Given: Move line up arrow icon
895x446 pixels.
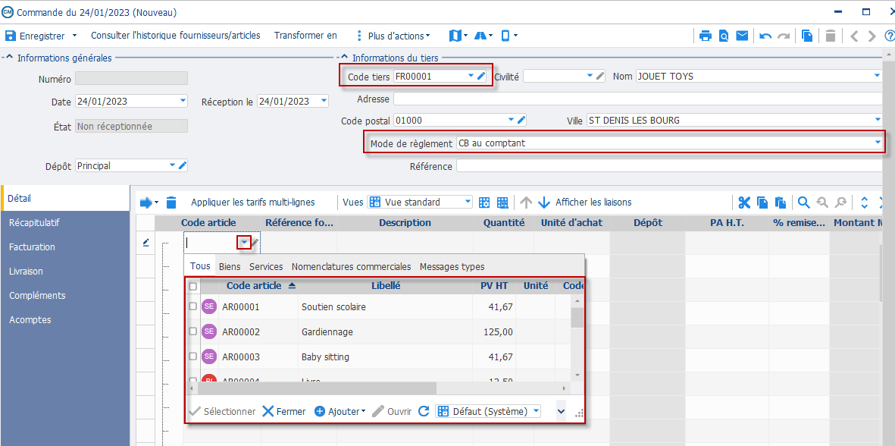Looking at the screenshot, I should pyautogui.click(x=526, y=203).
